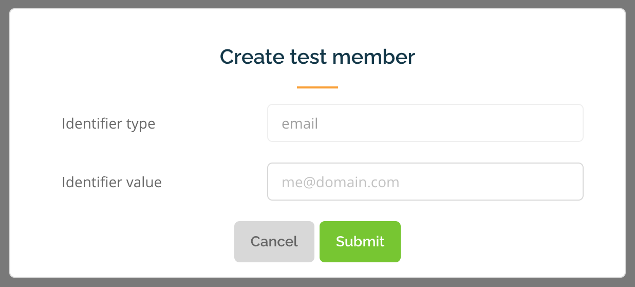This screenshot has width=635, height=287.
Task: Select the gray button beside Submit
Action: [274, 242]
